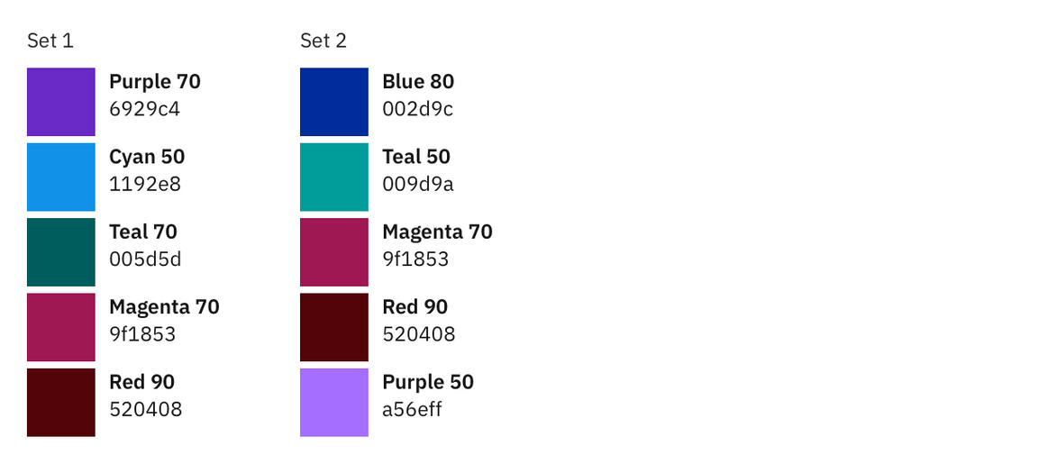Screen dimensions: 1038x464
Task: Click the Purple 70 swatch in Set 1
Action: tap(60, 102)
